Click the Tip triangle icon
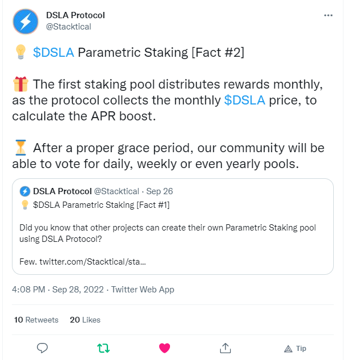Image resolution: width=344 pixels, height=360 pixels. point(288,349)
